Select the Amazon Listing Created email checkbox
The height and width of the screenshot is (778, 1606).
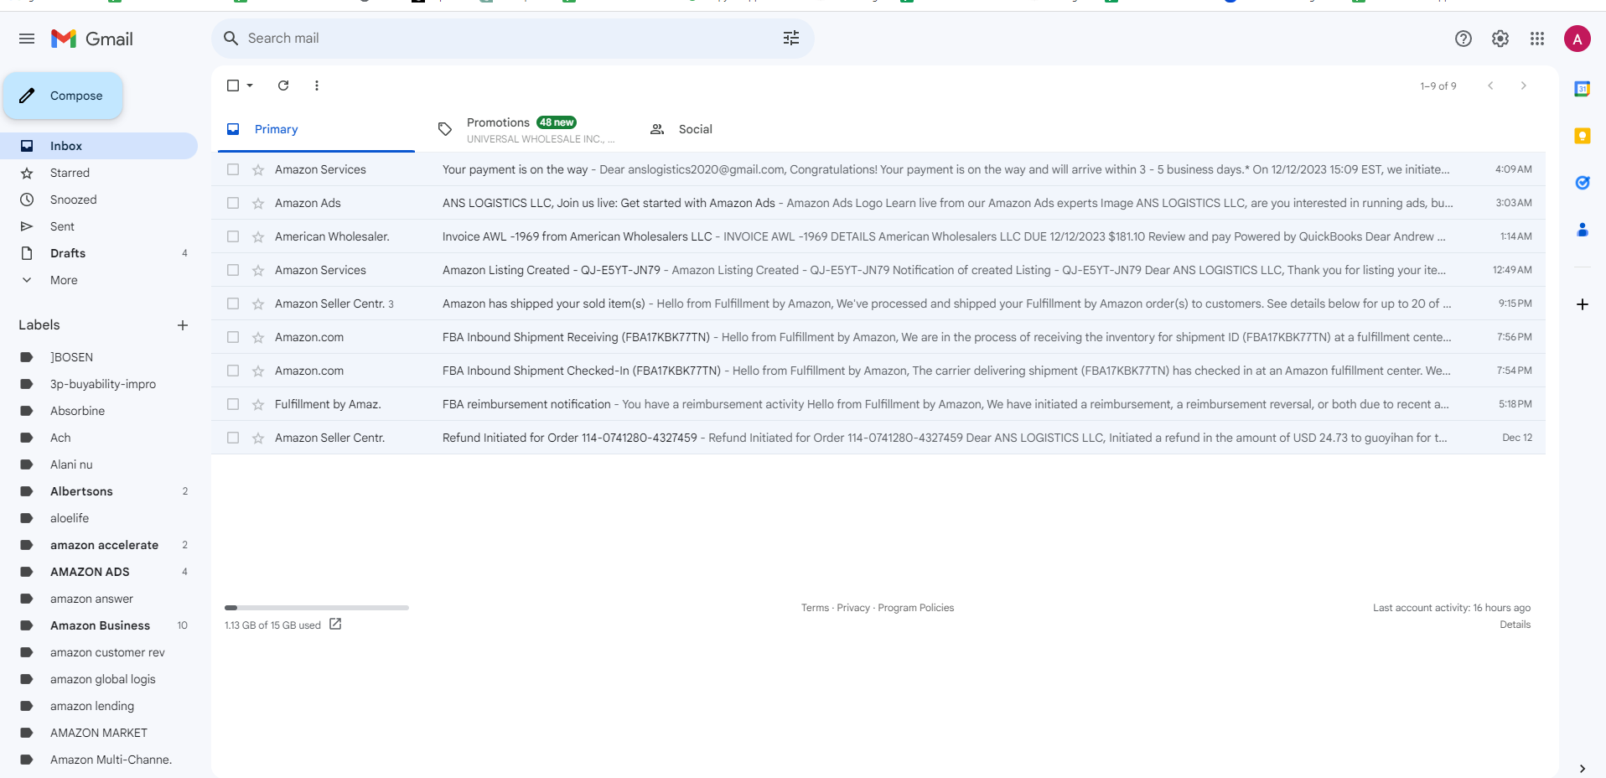233,270
